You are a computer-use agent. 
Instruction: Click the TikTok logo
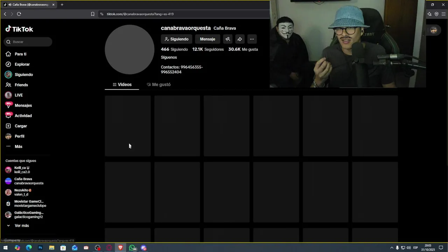[19, 29]
